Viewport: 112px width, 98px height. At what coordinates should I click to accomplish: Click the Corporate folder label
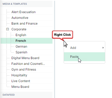click(19, 29)
